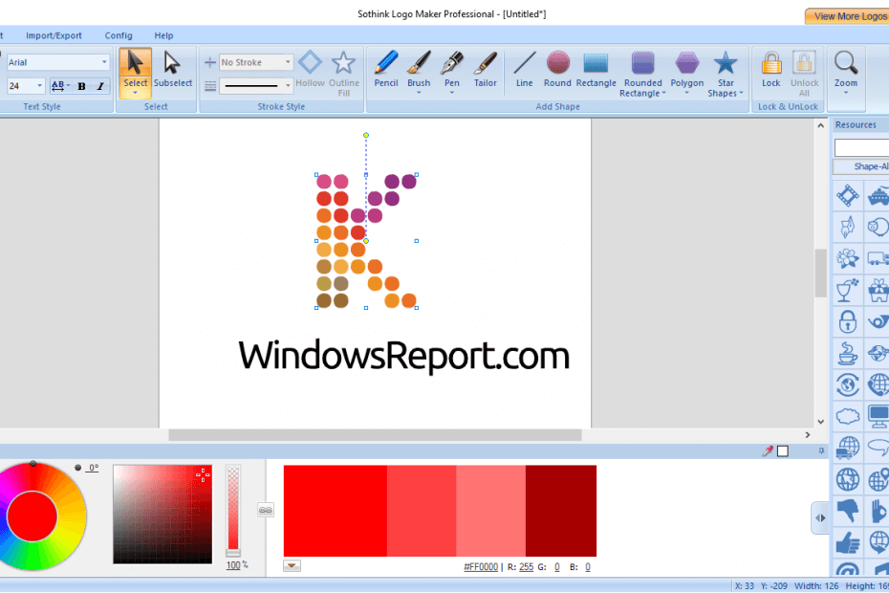Click the 100 opacity percentage value
Screen dimensions: 889x593
[x=233, y=565]
